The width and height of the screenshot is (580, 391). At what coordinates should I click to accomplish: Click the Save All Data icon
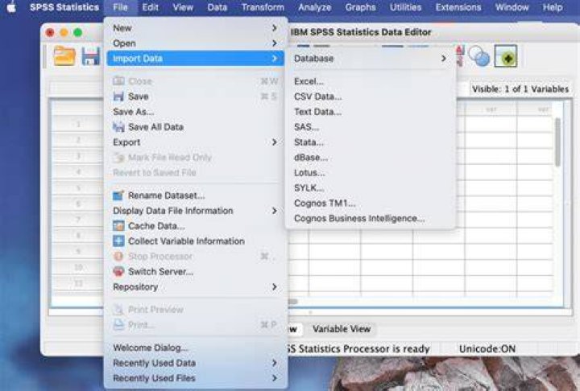118,127
